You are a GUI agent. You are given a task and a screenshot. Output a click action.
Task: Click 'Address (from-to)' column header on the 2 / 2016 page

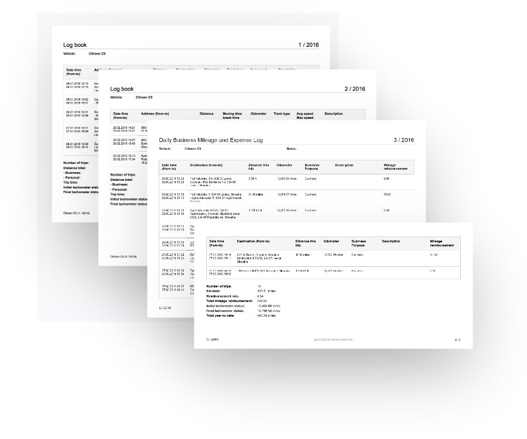155,114
